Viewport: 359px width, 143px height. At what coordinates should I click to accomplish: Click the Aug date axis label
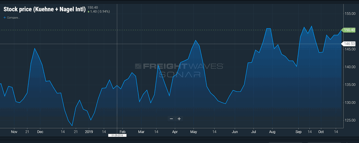point(272,132)
